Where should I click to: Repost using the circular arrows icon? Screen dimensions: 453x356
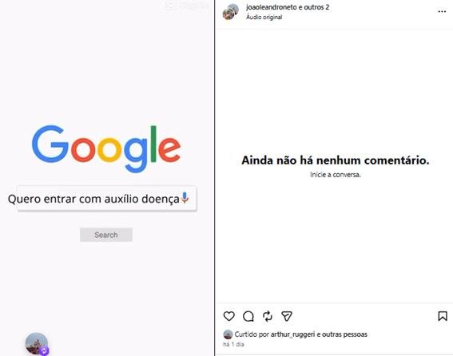point(268,316)
